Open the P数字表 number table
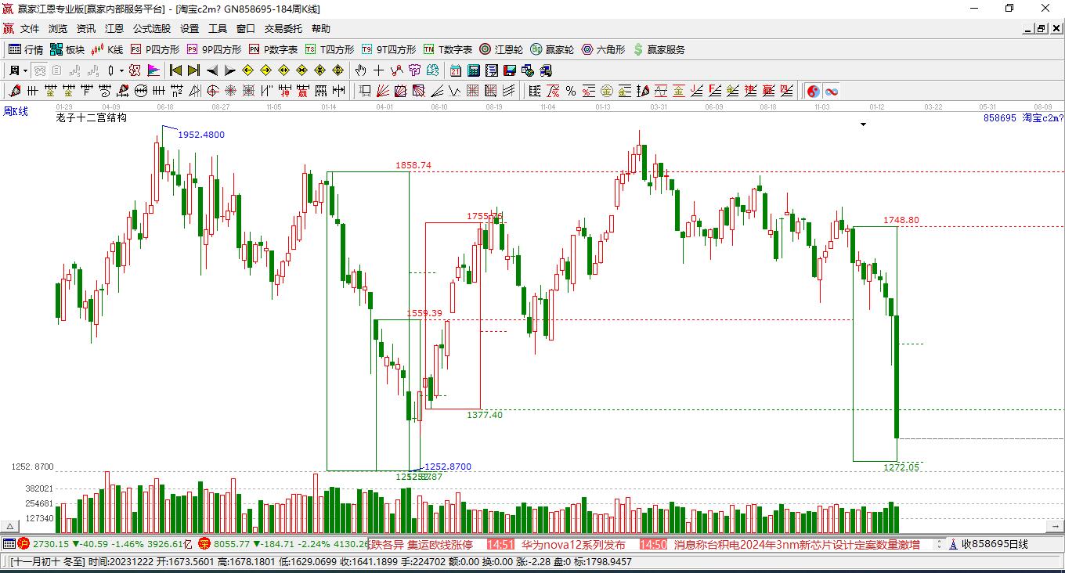Image resolution: width=1065 pixels, height=573 pixels. point(273,49)
